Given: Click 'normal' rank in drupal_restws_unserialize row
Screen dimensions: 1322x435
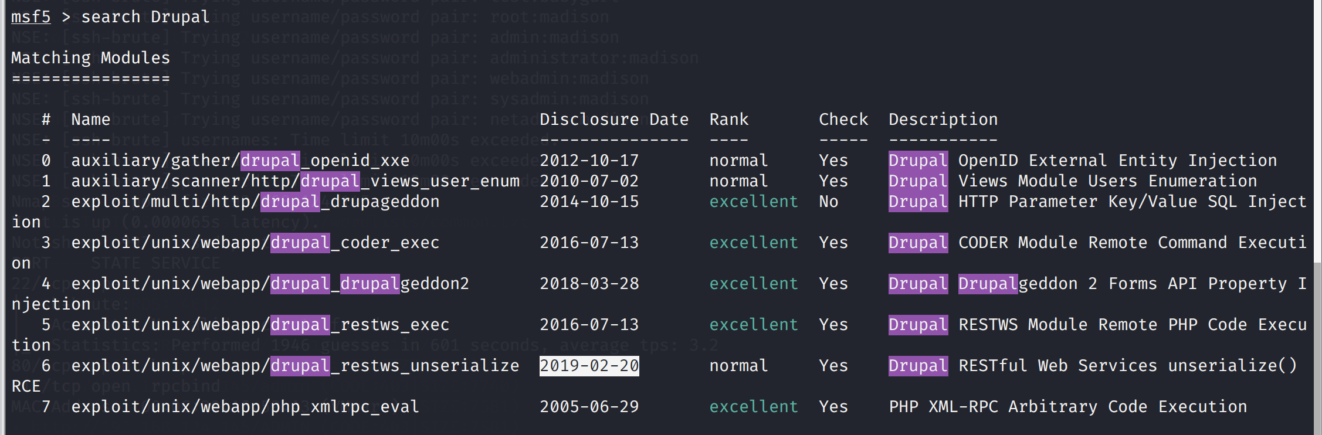Looking at the screenshot, I should point(739,366).
